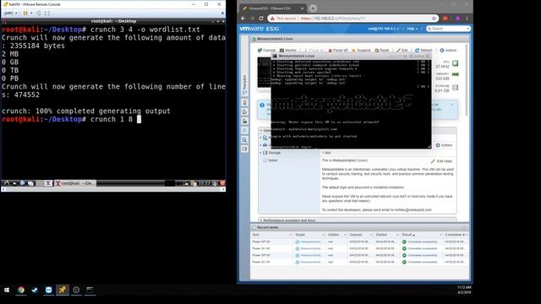The image size is (541, 304).
Task: Click Suspend in the VM toolbar
Action: (361, 51)
